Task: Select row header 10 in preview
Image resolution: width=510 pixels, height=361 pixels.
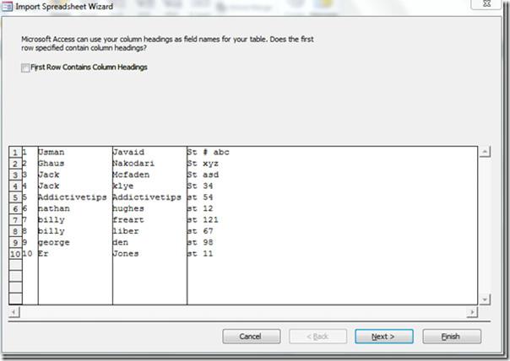Action: [x=15, y=254]
